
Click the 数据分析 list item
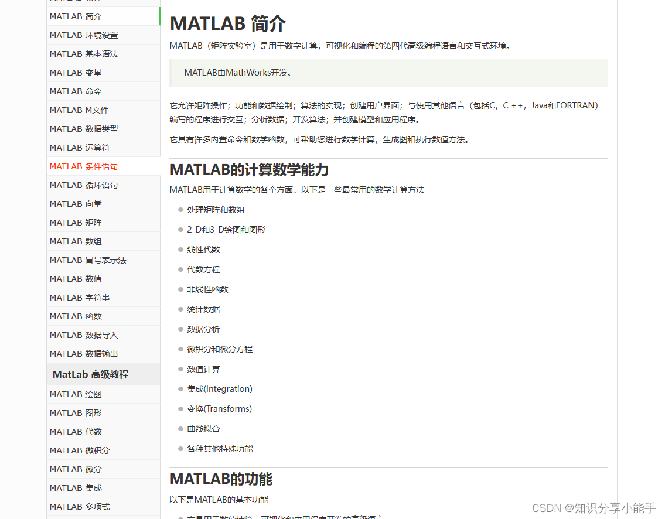(x=203, y=329)
